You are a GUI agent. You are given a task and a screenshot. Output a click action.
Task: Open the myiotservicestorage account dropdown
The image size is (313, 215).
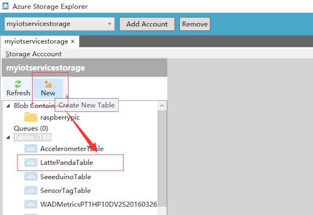click(60, 24)
